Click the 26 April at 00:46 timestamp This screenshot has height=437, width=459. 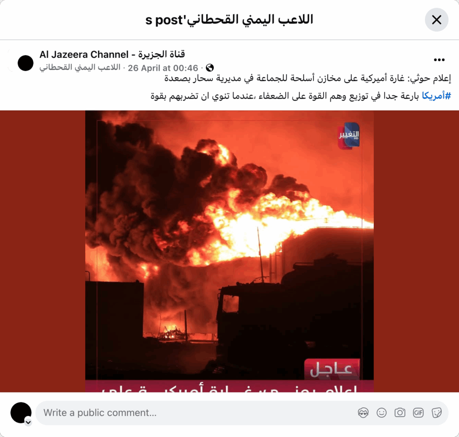(x=163, y=68)
